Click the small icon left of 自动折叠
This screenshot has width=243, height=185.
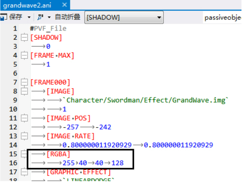[40, 17]
